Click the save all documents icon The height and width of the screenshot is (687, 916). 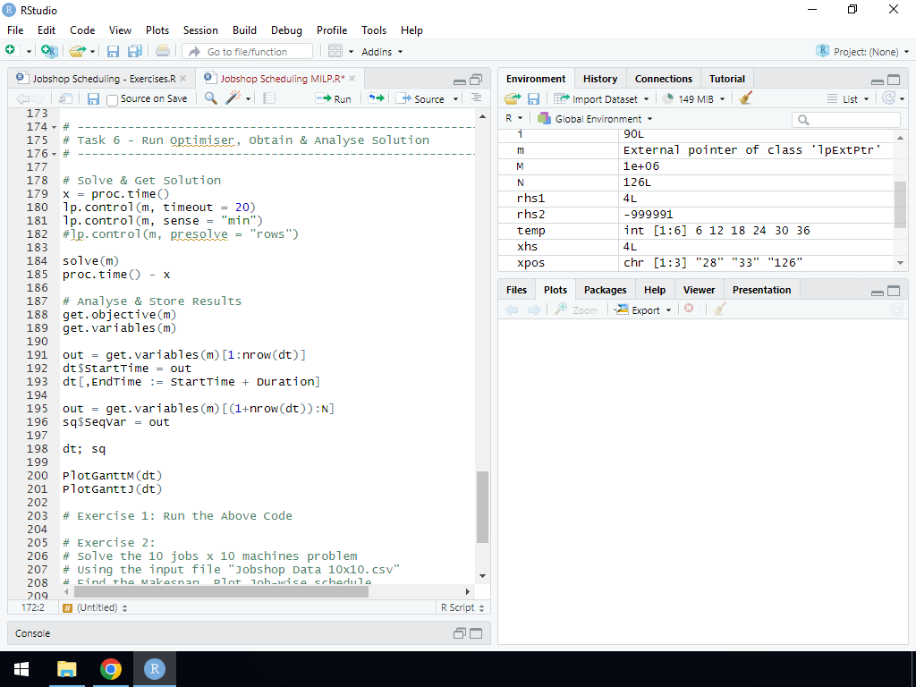pyautogui.click(x=135, y=52)
